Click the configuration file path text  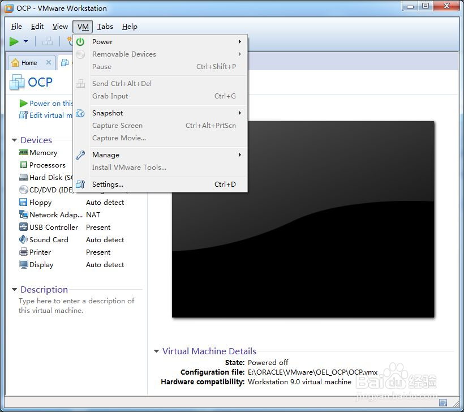point(312,372)
